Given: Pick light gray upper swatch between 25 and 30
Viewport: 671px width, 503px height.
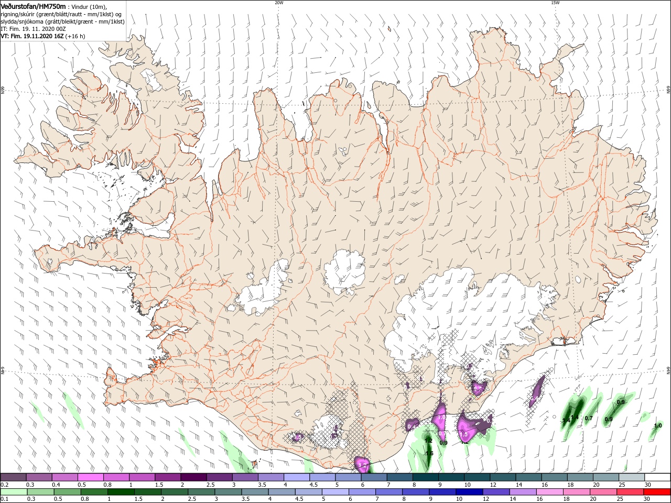Looking at the screenshot, I should tap(632, 477).
